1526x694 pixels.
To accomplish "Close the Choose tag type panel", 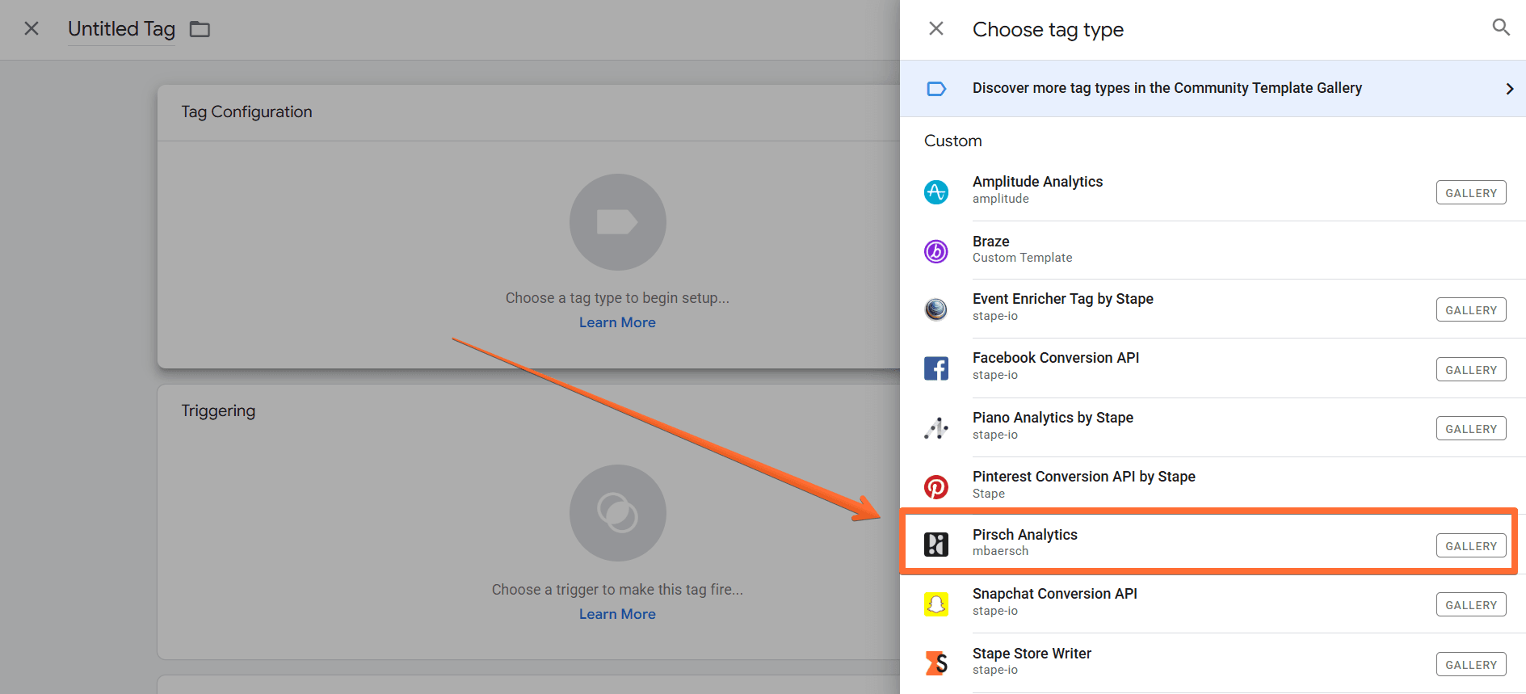I will point(936,29).
